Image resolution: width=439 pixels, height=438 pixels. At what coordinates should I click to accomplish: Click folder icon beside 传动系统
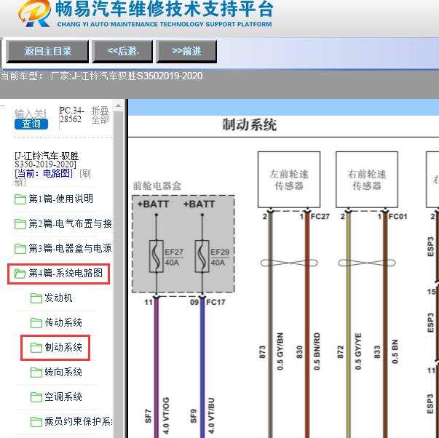[x=36, y=323]
